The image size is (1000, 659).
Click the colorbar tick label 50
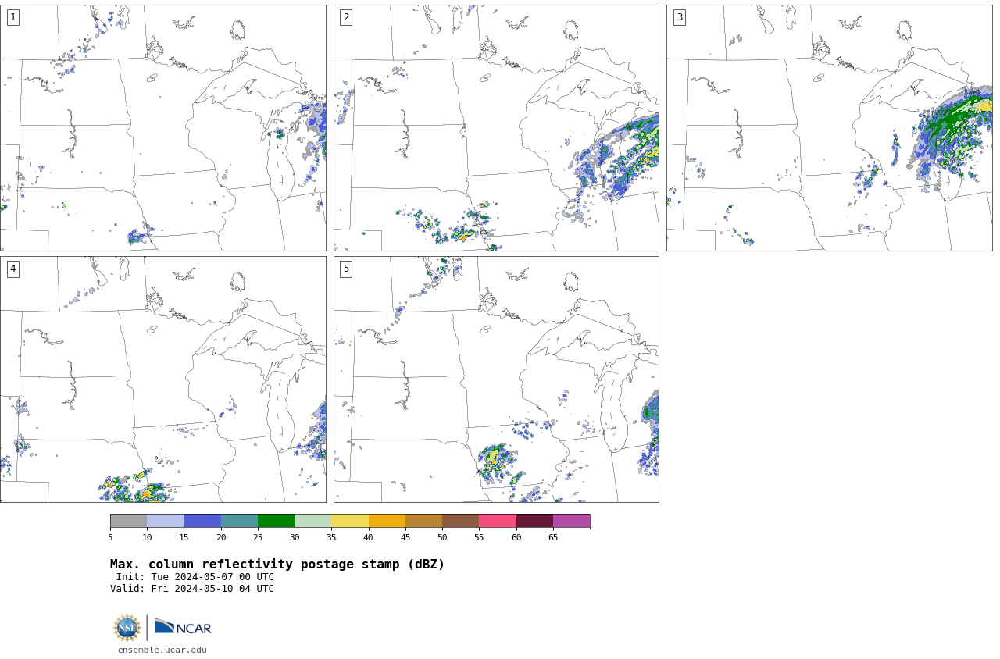pyautogui.click(x=442, y=537)
